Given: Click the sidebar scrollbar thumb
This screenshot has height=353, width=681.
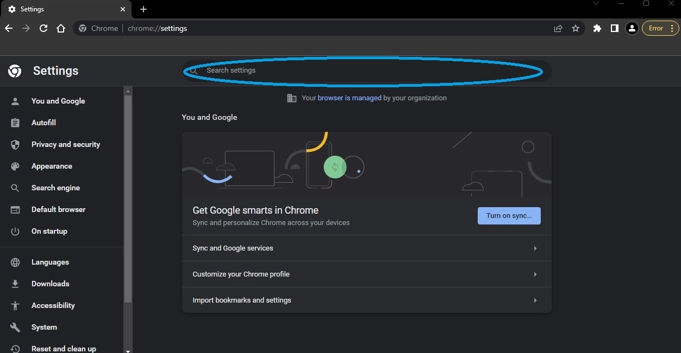Looking at the screenshot, I should point(128,198).
